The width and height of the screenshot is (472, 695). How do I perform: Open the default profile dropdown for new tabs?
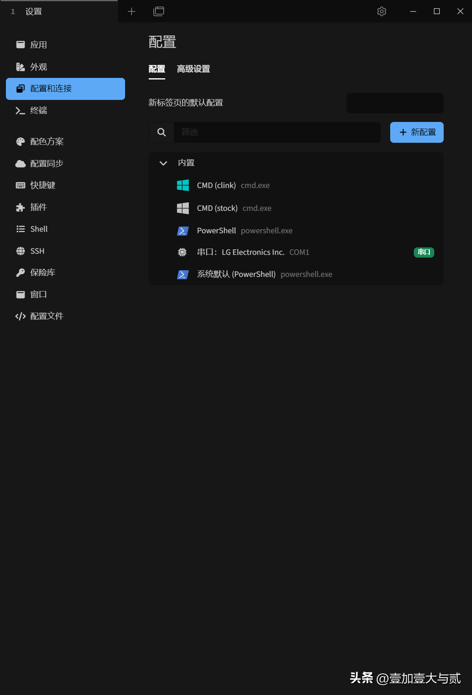click(395, 103)
